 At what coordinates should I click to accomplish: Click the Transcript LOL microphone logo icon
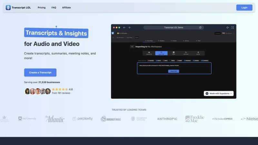pos(8,7)
